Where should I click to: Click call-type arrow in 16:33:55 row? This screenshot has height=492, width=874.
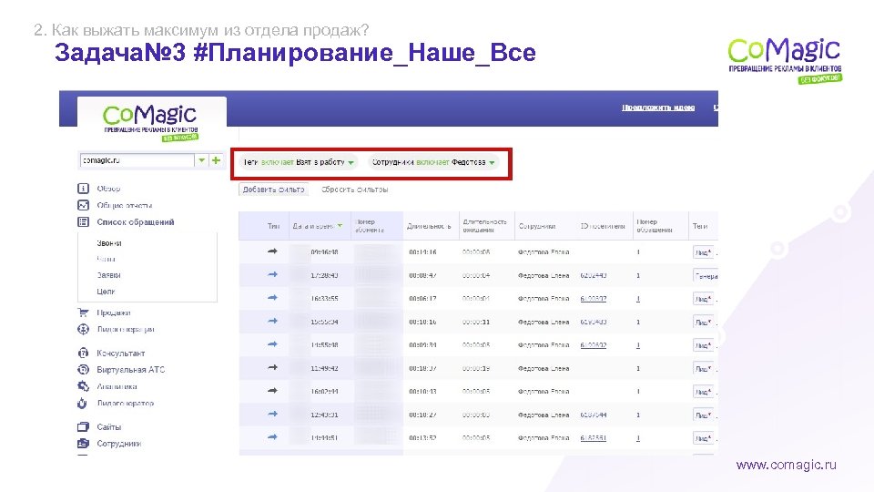point(272,297)
